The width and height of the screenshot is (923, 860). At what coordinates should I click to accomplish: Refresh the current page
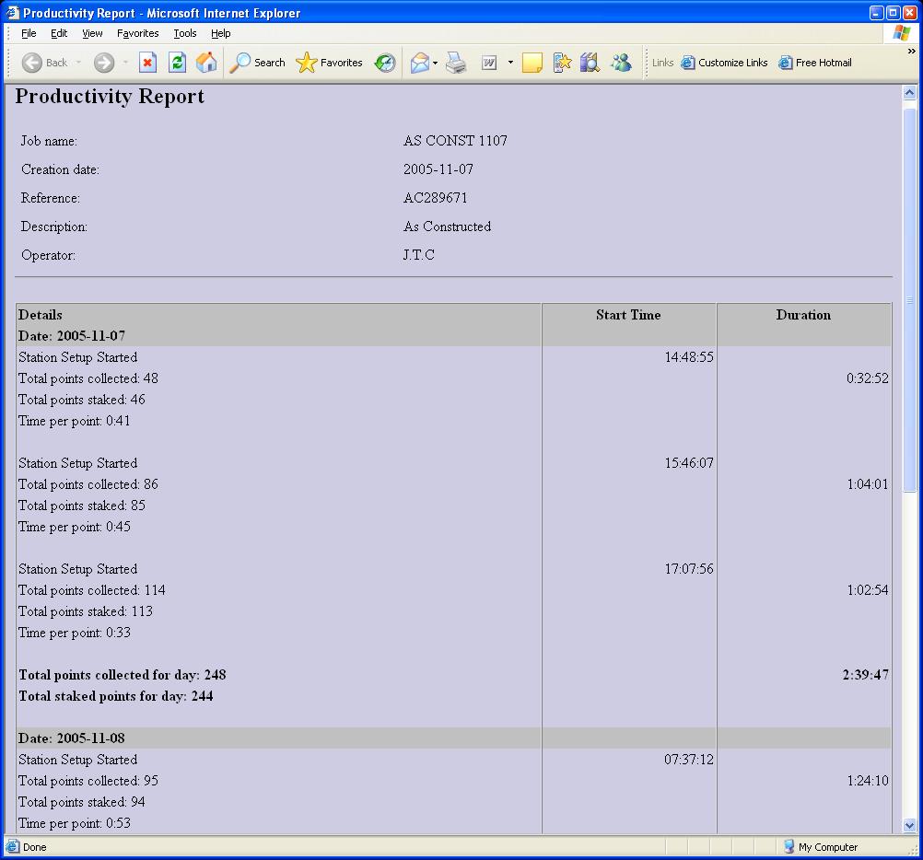(176, 62)
